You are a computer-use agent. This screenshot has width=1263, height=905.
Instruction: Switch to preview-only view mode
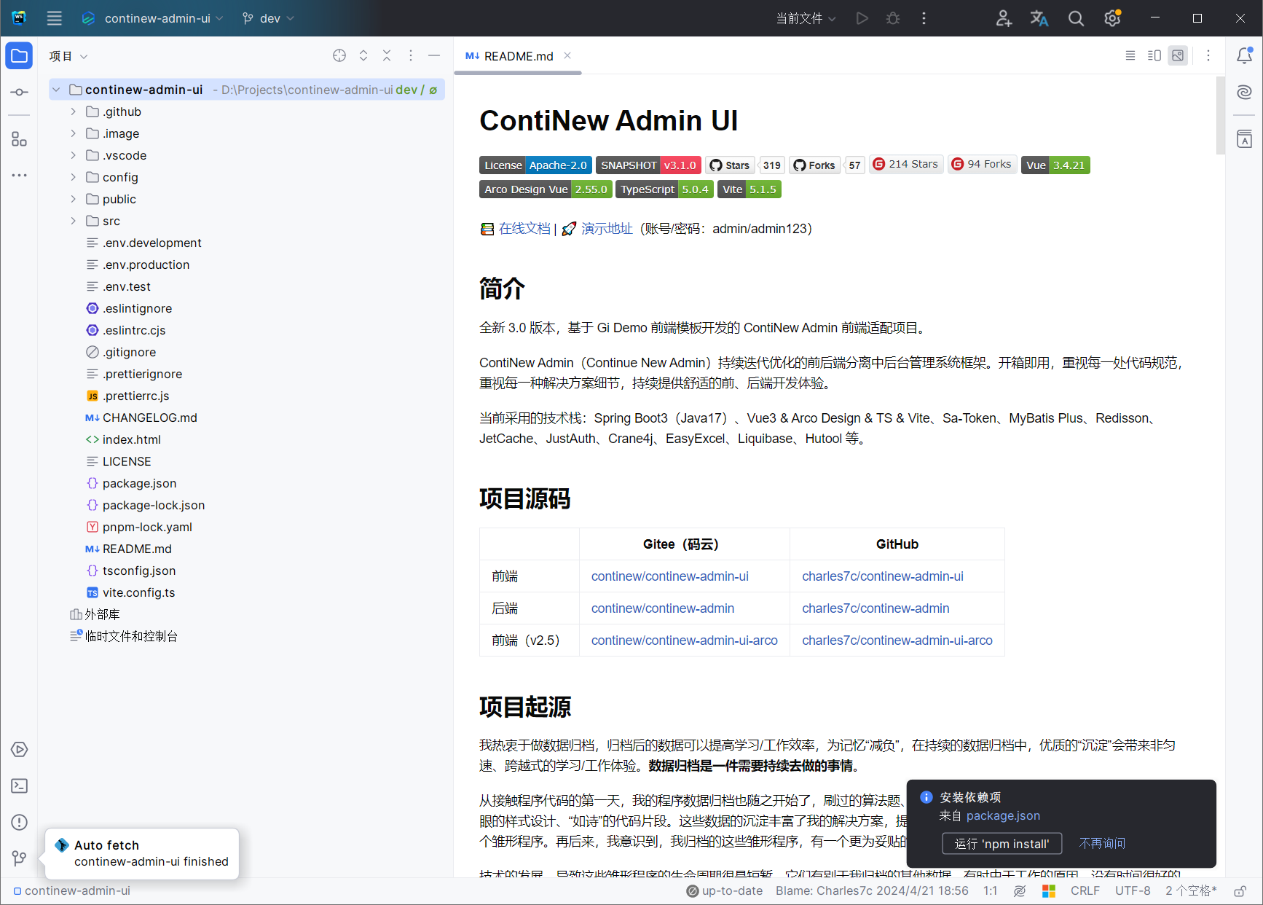coord(1178,55)
